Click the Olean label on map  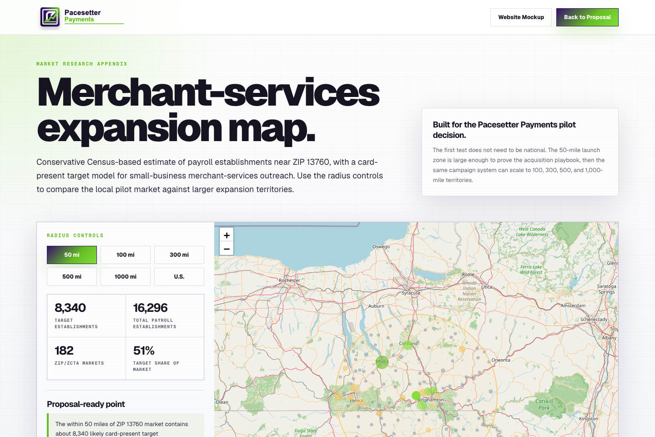pos(222,402)
